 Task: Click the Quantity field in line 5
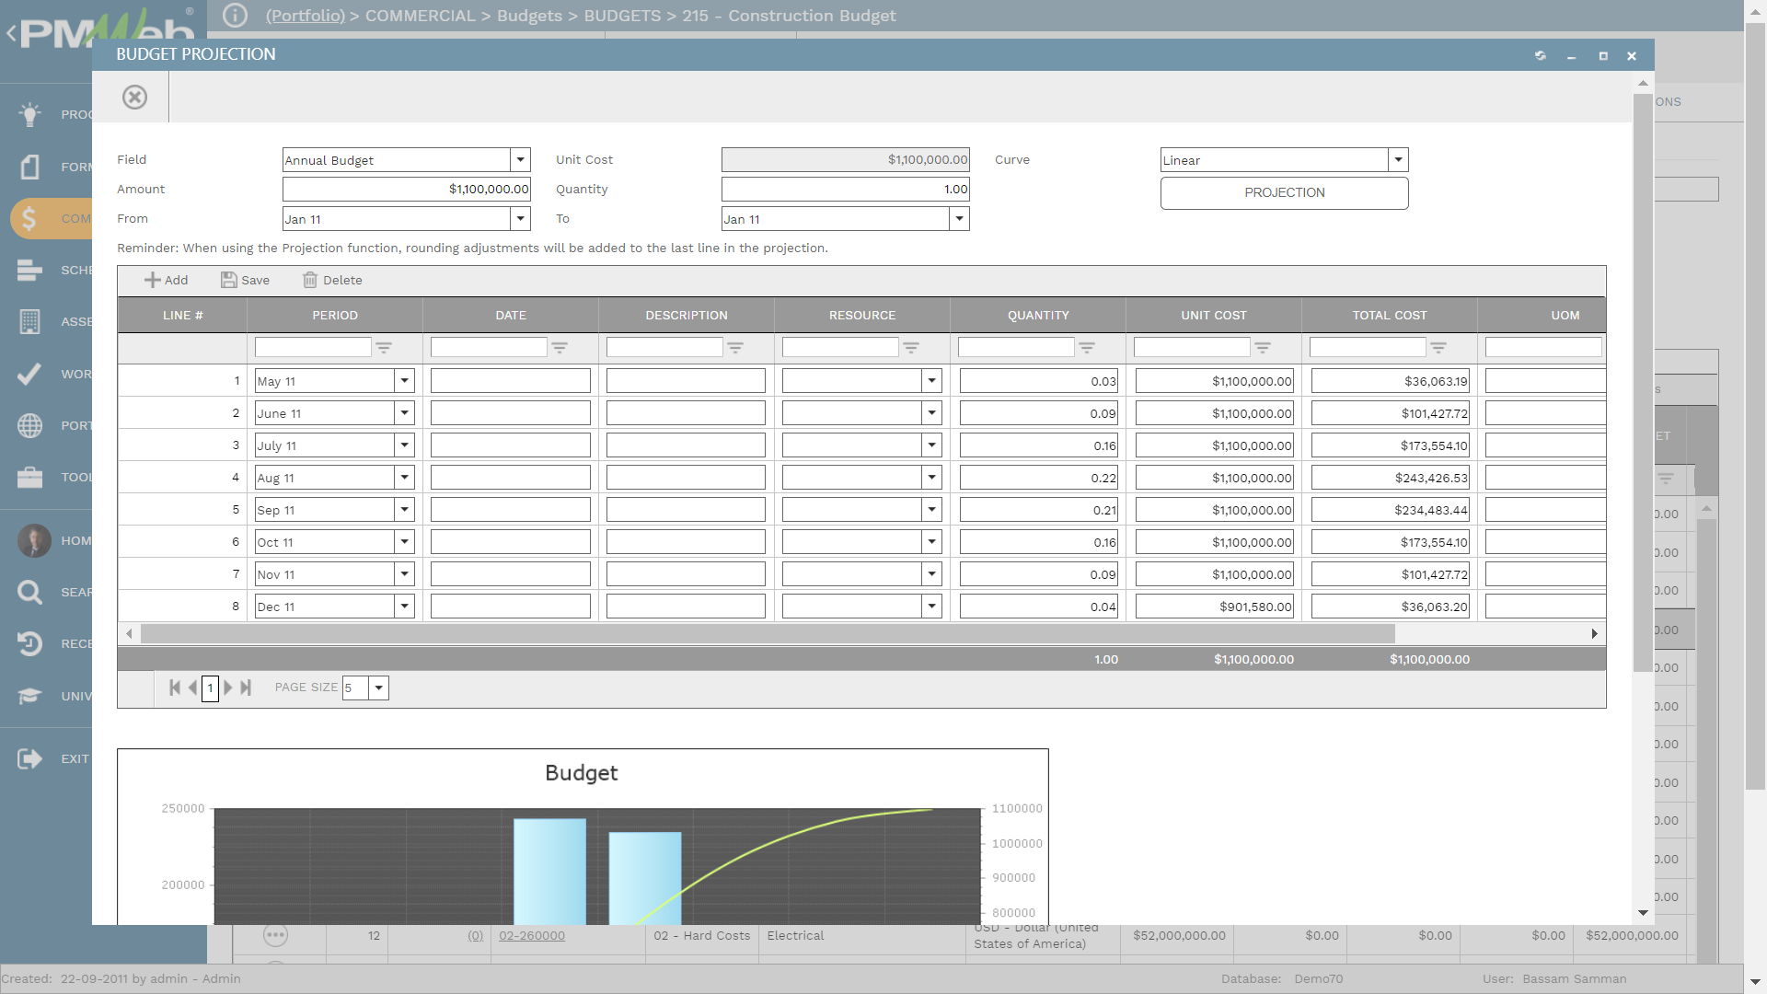click(1038, 509)
